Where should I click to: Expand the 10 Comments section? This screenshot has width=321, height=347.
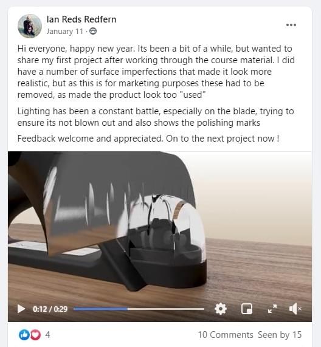tap(226, 335)
